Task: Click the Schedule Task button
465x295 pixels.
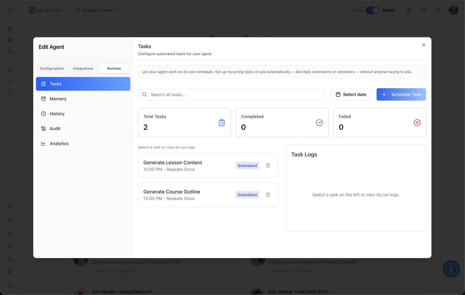Action: tap(401, 94)
